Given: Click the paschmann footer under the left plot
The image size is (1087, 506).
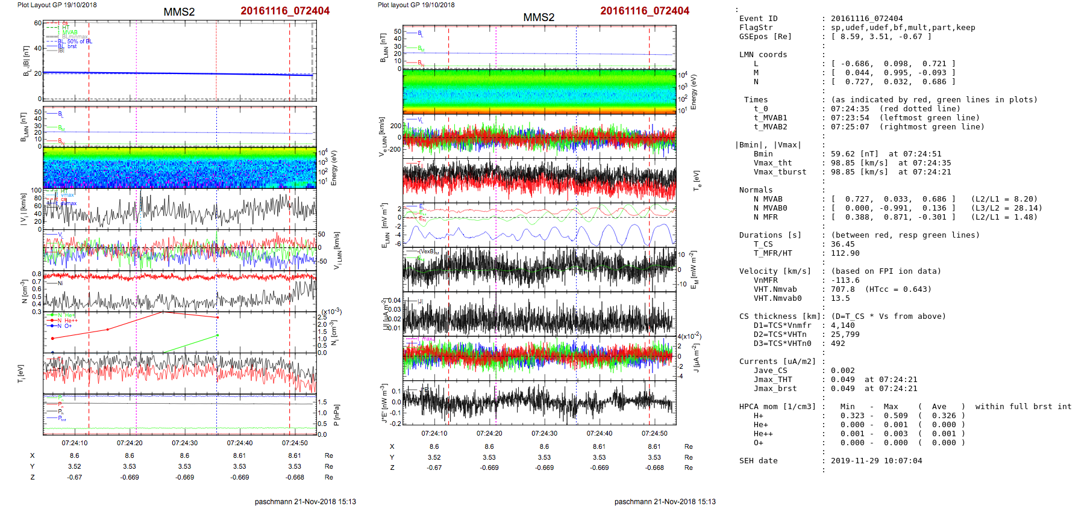Looking at the screenshot, I should 305,502.
